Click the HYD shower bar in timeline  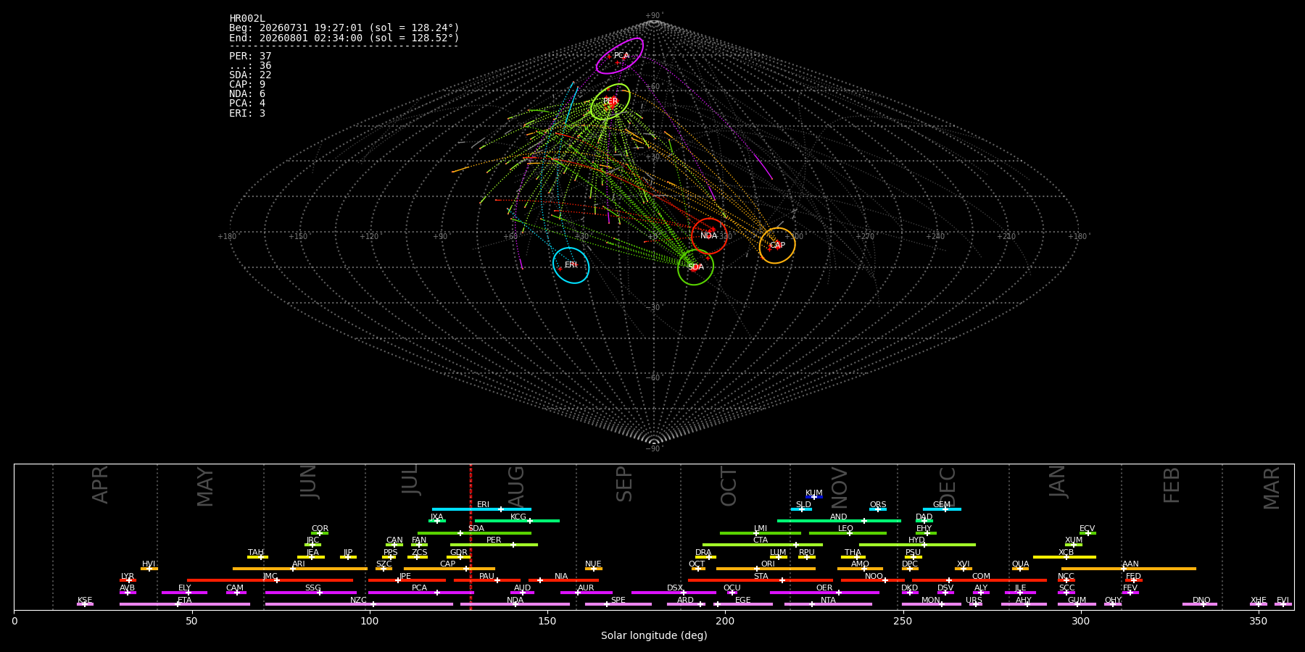point(917,544)
